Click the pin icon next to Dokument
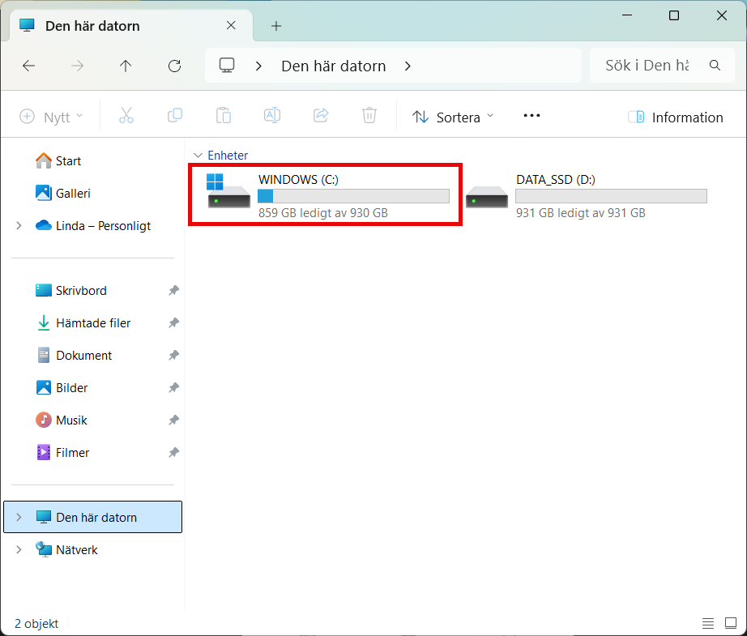 coord(173,355)
